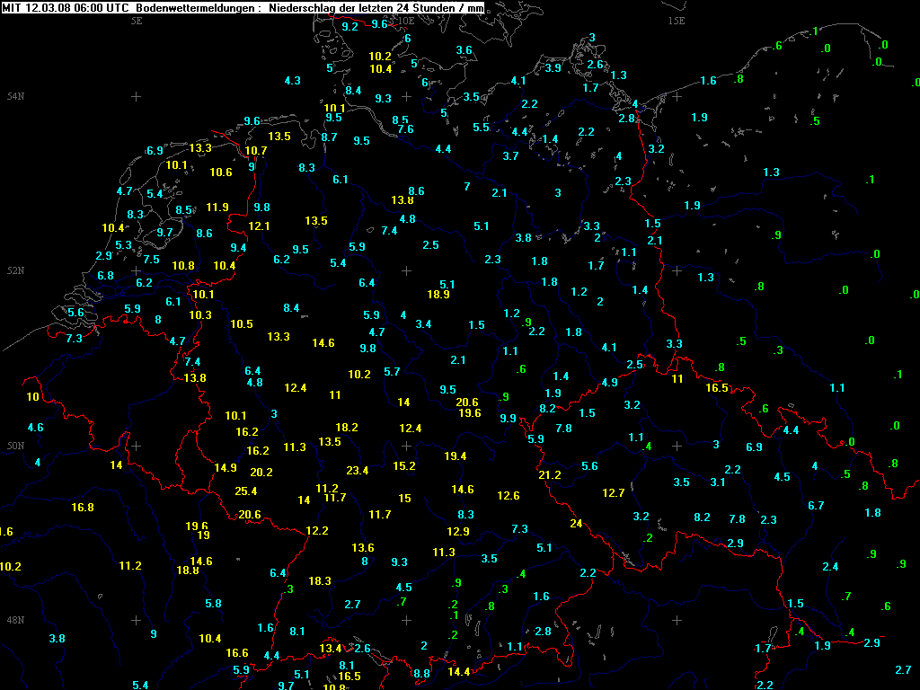Select the 23.4 yellow rainfall reading
The height and width of the screenshot is (690, 920).
[x=357, y=471]
